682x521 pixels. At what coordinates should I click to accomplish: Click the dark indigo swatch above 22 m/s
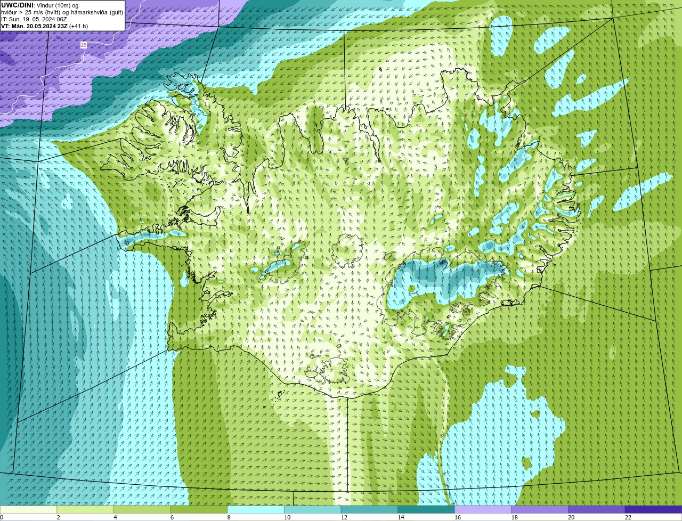(x=653, y=509)
